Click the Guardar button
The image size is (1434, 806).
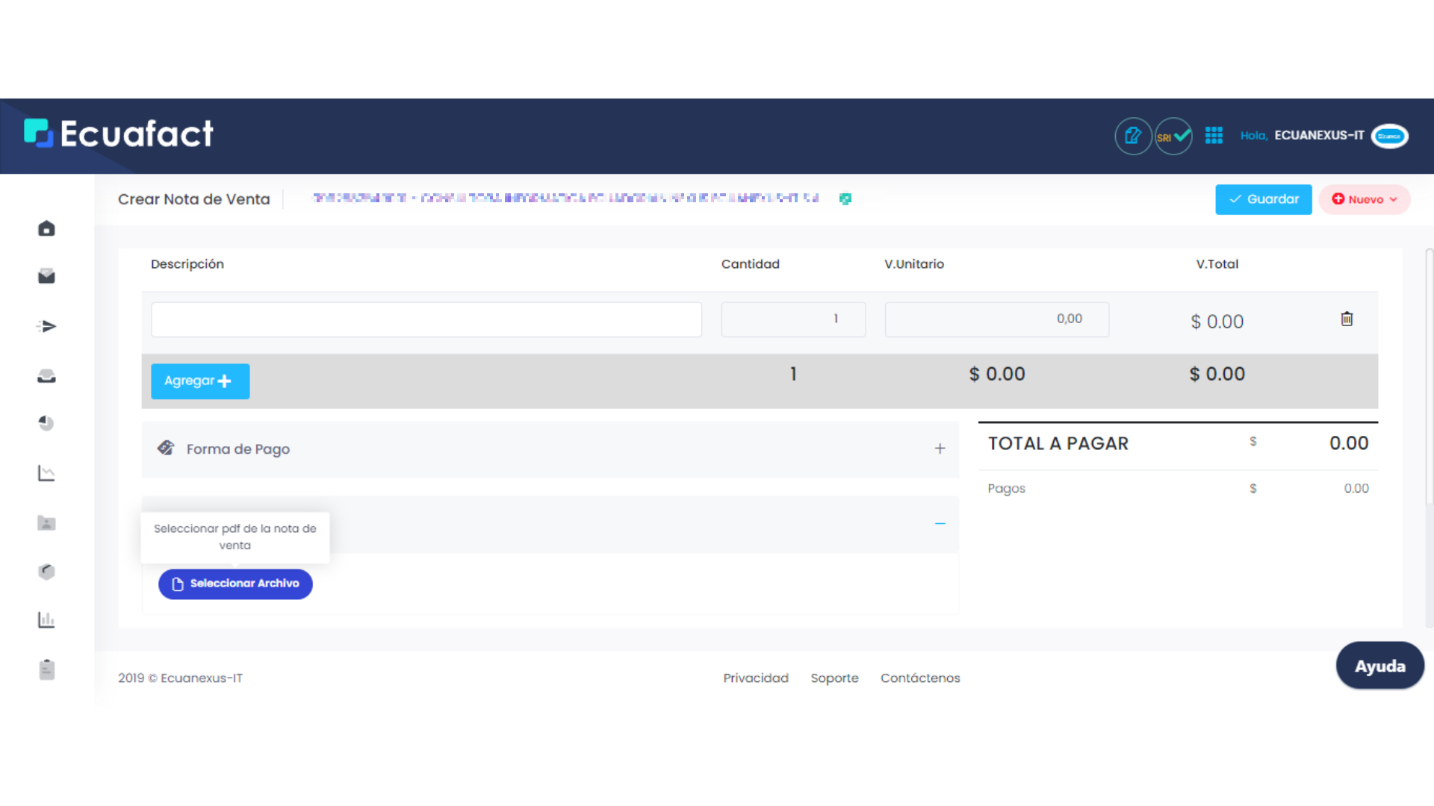pyautogui.click(x=1263, y=199)
